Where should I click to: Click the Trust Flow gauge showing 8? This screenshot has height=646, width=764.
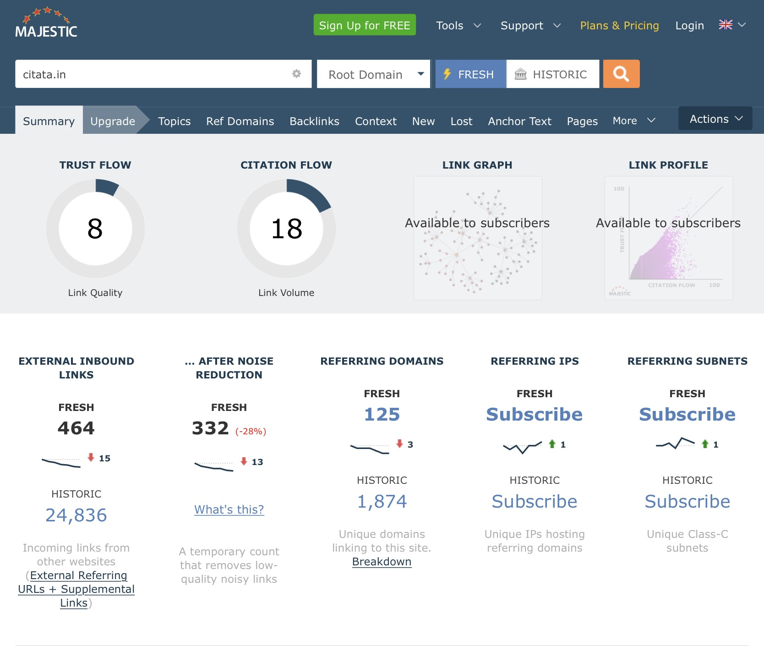point(95,228)
